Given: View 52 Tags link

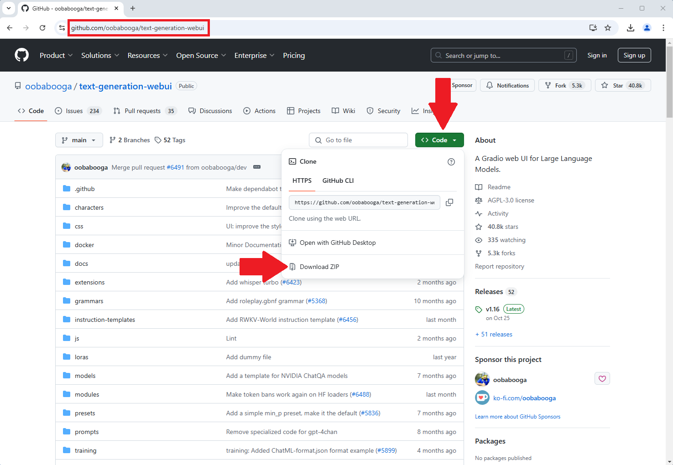Looking at the screenshot, I should (170, 140).
